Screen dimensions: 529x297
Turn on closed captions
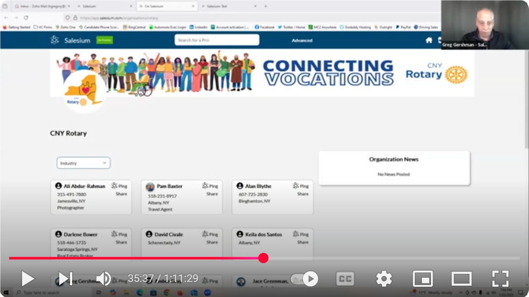pyautogui.click(x=345, y=279)
